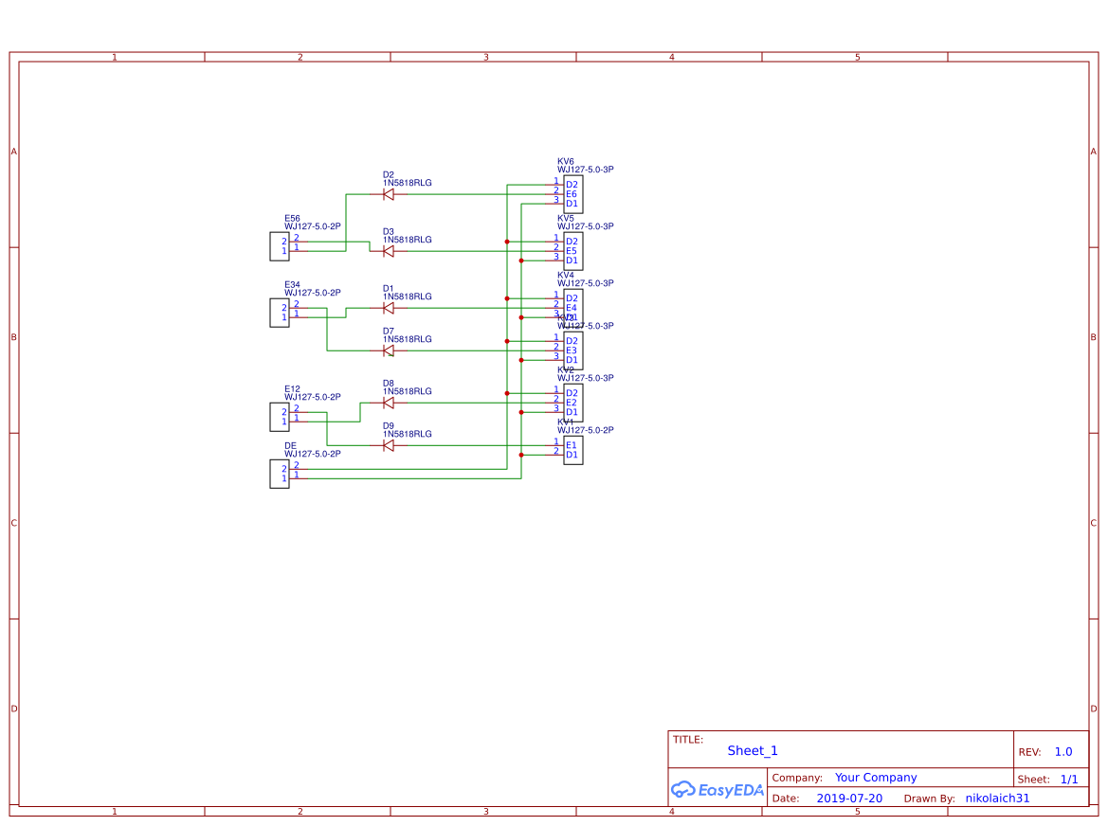Select the KV1 two-pin terminal block
Image resolution: width=1108 pixels, height=826 pixels.
tap(572, 450)
